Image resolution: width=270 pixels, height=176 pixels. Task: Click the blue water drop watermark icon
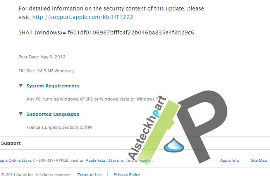click(174, 145)
